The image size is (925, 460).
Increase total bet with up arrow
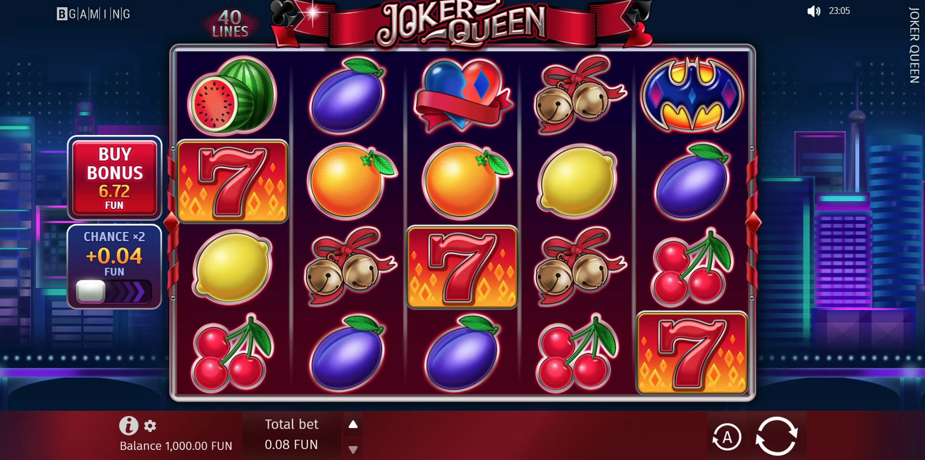353,424
